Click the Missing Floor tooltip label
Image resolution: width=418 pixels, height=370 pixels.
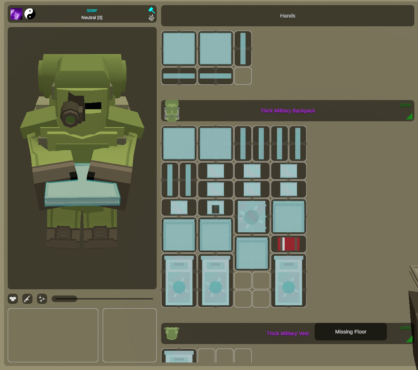350,332
